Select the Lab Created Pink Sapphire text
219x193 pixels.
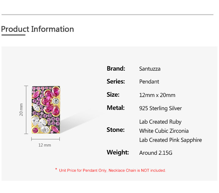coord(171,140)
